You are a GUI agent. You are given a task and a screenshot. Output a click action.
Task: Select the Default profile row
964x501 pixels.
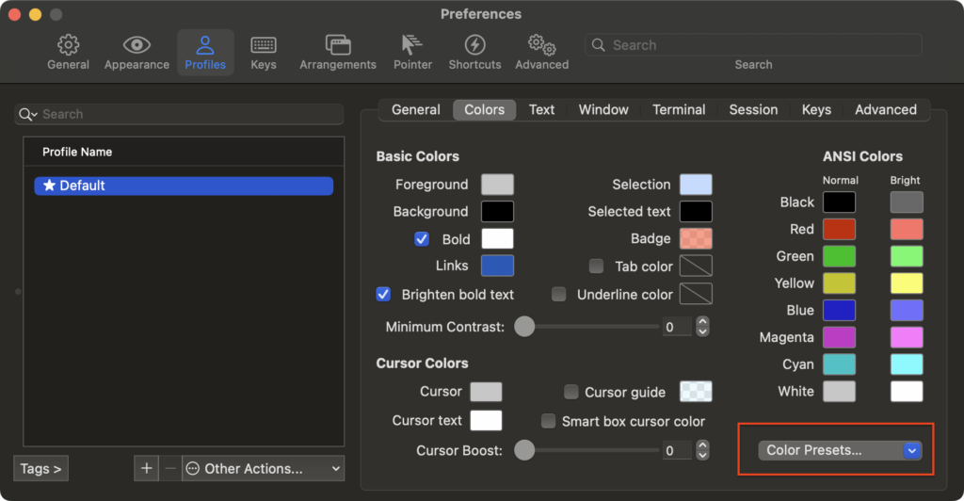184,186
